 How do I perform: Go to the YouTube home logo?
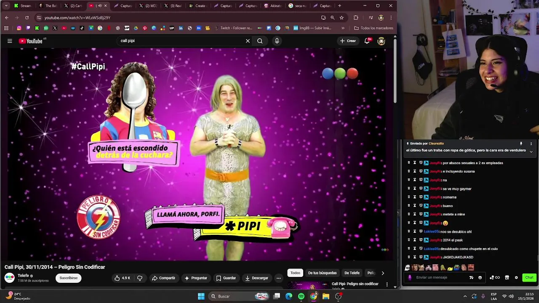click(30, 41)
